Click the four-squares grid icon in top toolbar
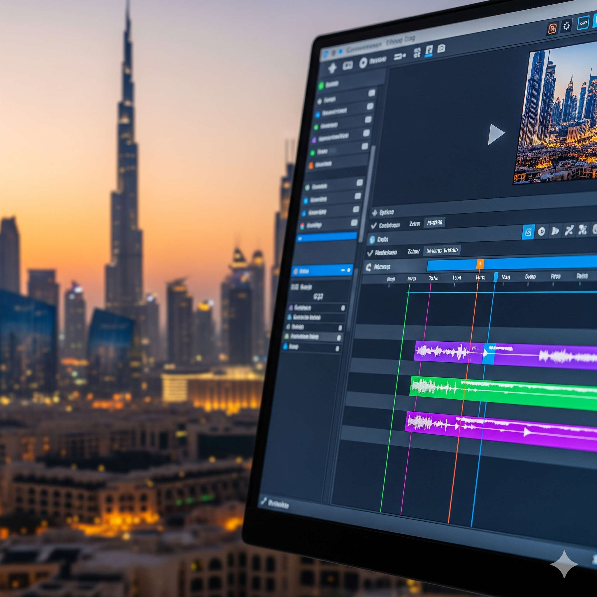Viewport: 597px width, 597px height. click(x=417, y=53)
